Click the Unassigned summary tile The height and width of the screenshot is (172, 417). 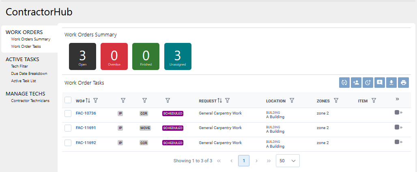point(178,57)
